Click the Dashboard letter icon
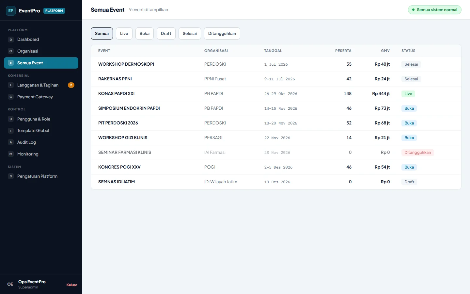 (11, 40)
